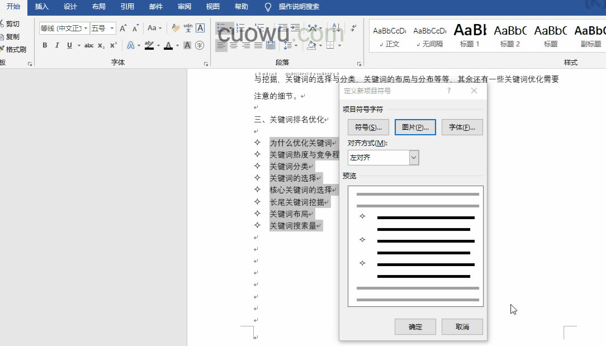Switch to the 布局 ribbon tab
The image size is (606, 346).
(98, 7)
